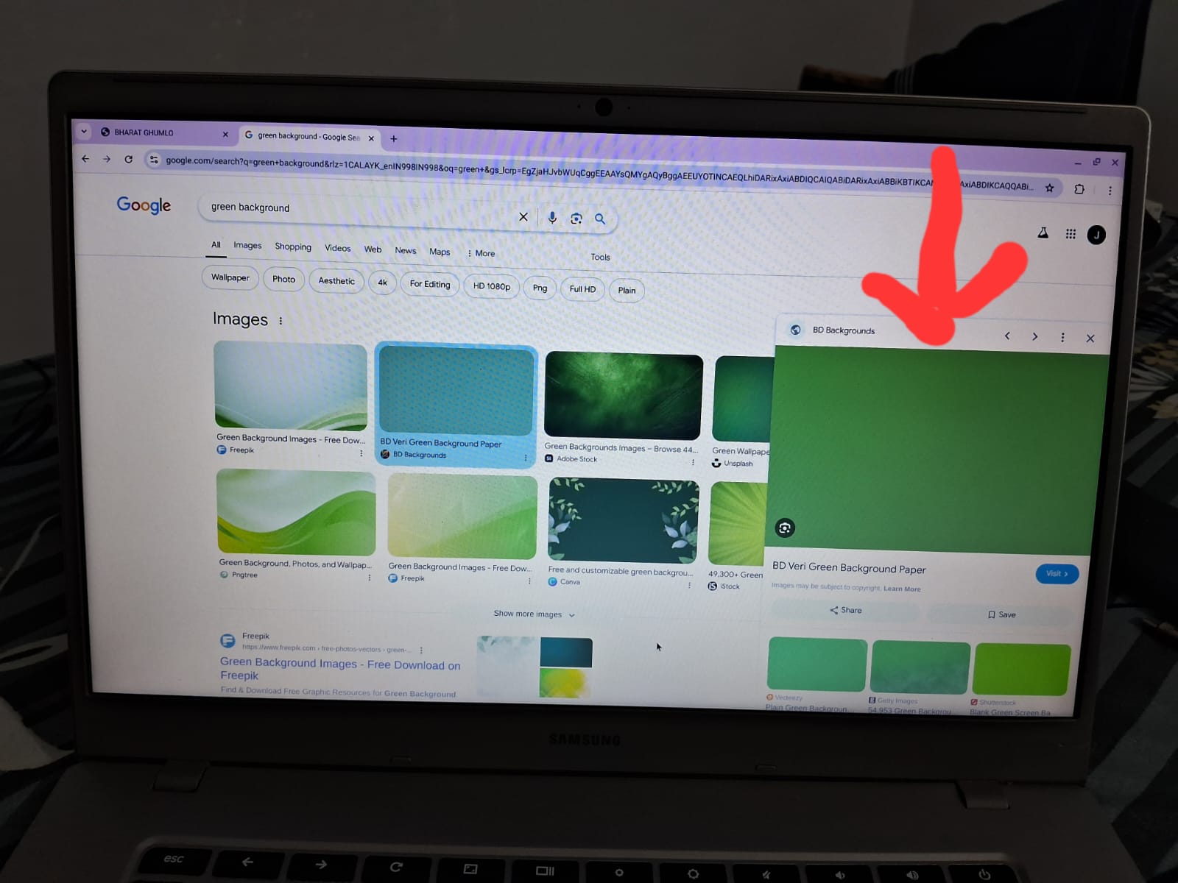This screenshot has height=883, width=1178.
Task: Click the Google logo
Action: click(144, 205)
